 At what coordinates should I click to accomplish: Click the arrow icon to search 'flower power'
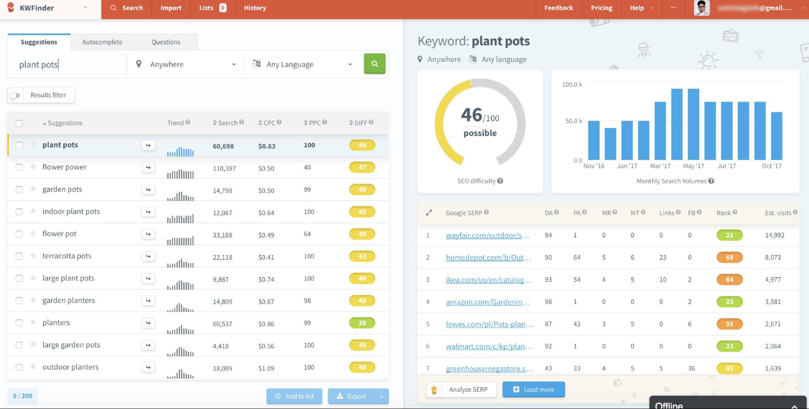click(x=148, y=167)
